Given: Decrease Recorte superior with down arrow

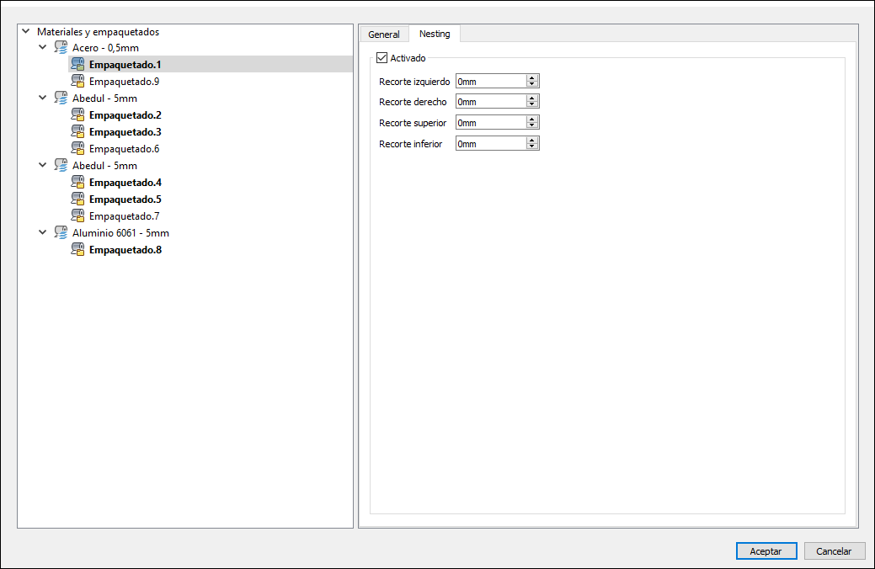Looking at the screenshot, I should tap(532, 125).
